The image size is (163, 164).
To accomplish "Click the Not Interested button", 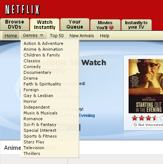I will pos(147,125).
